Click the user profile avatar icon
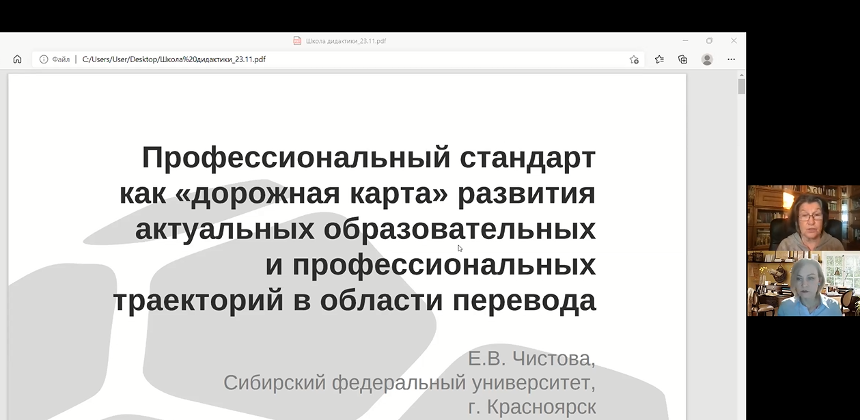 [x=707, y=59]
